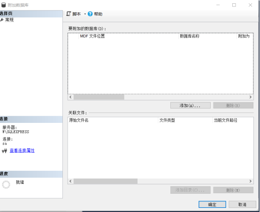Click the database list horizontal scrollbar thumb
This screenshot has height=212, width=260.
(x=99, y=97)
